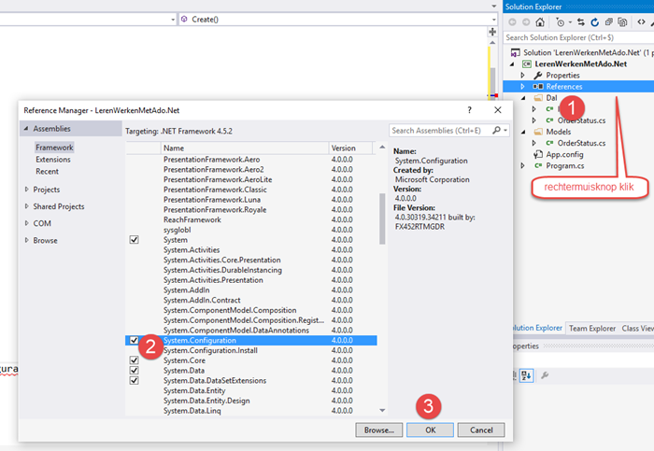Click the assembly list scroll down arrow

(382, 411)
